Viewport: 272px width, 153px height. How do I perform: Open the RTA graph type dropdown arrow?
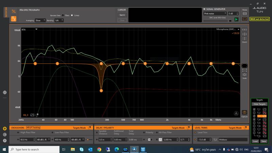[36, 29]
